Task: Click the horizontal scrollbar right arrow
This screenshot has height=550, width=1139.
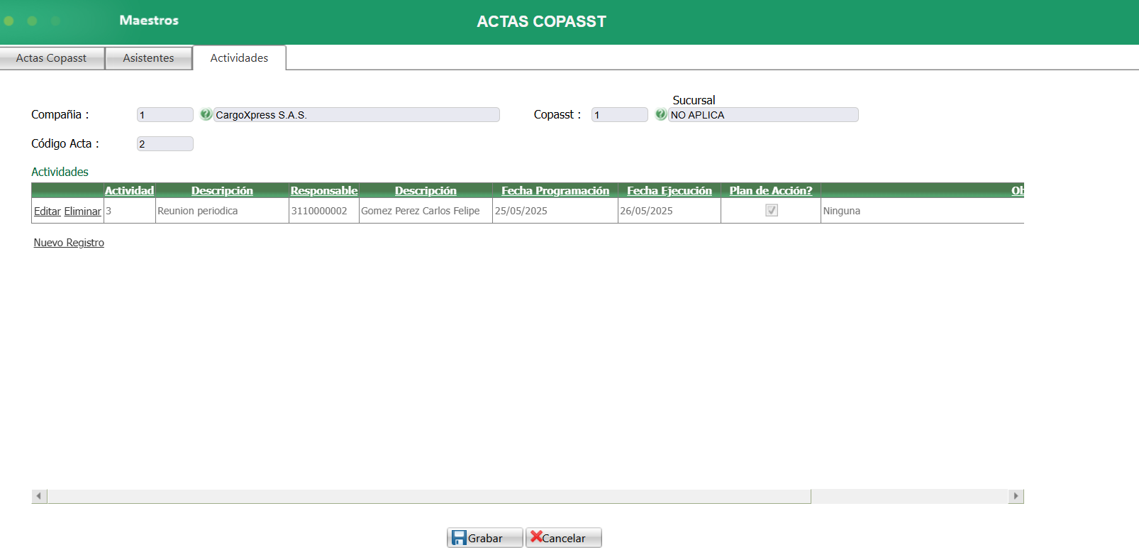Action: tap(1016, 496)
